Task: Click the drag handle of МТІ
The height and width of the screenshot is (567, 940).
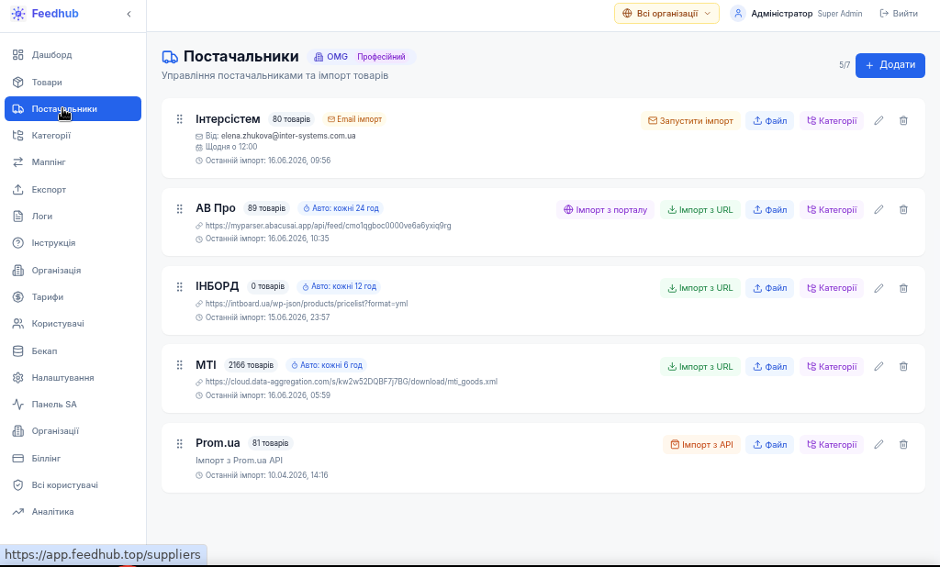Action: 179,365
